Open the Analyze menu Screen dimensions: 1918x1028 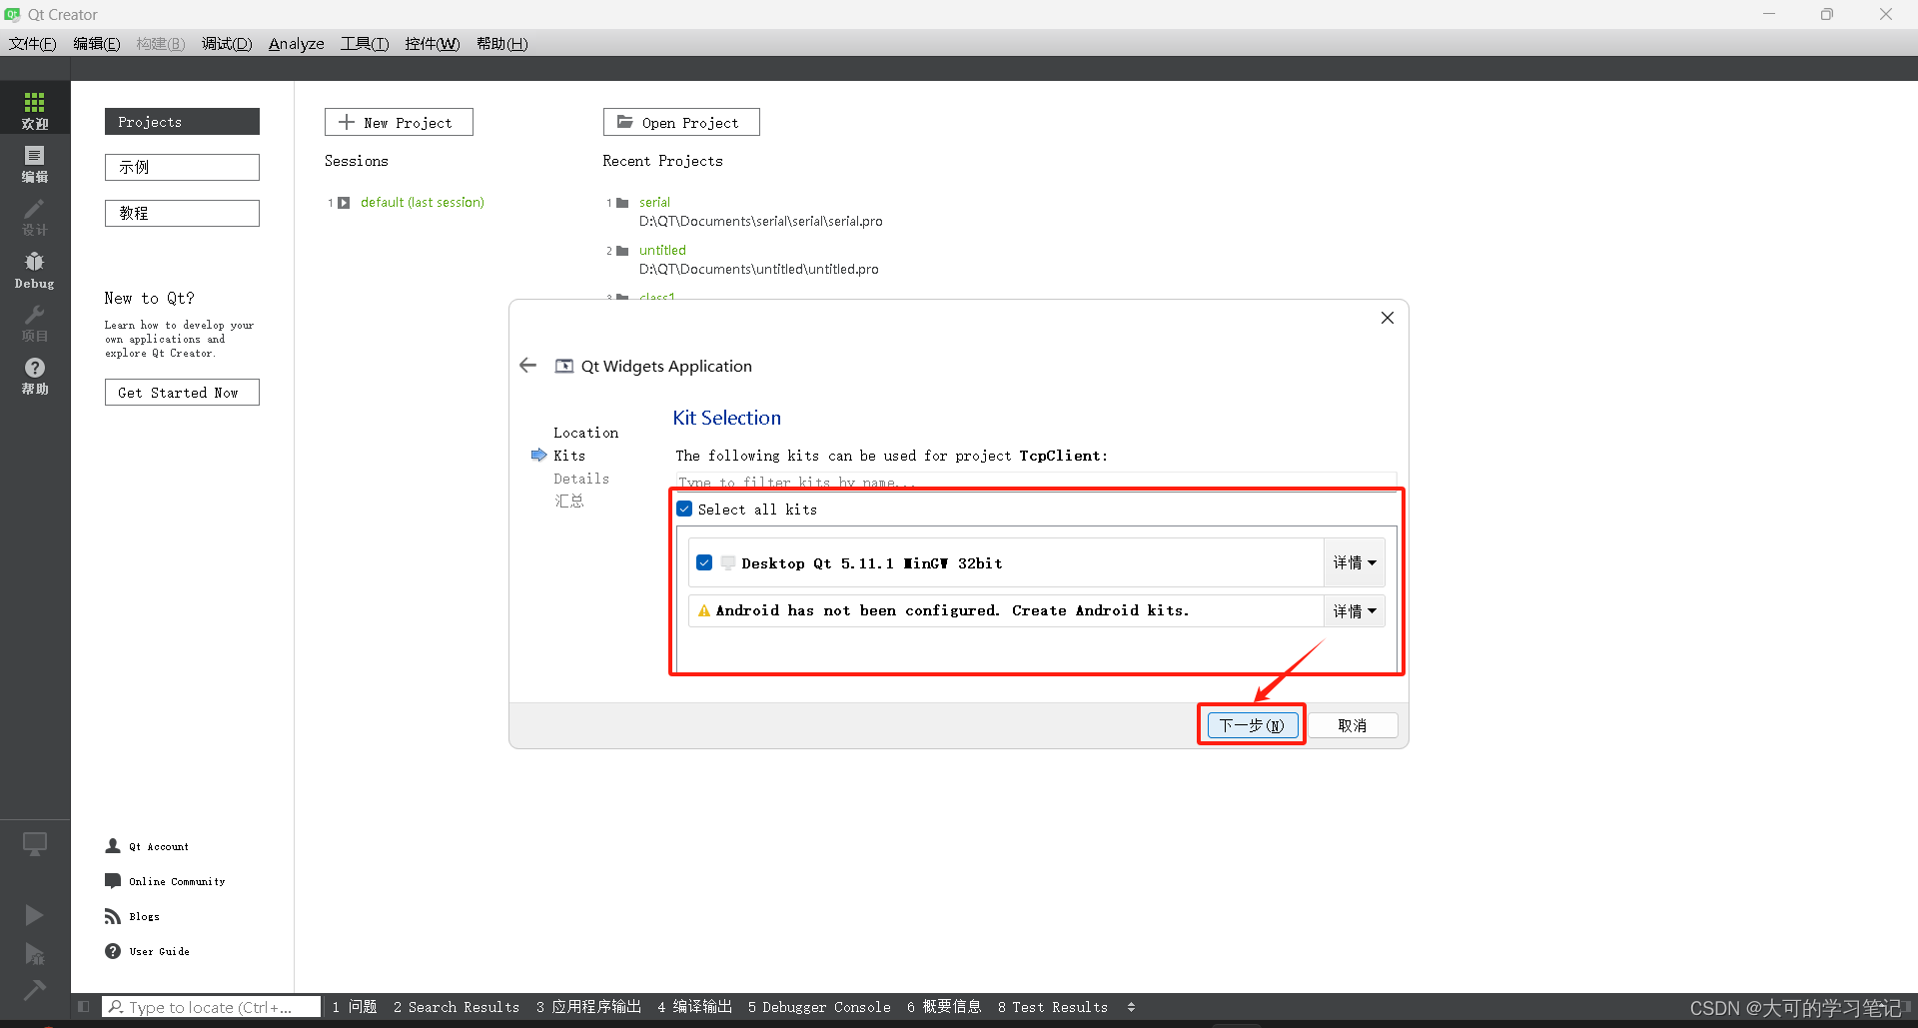[296, 44]
